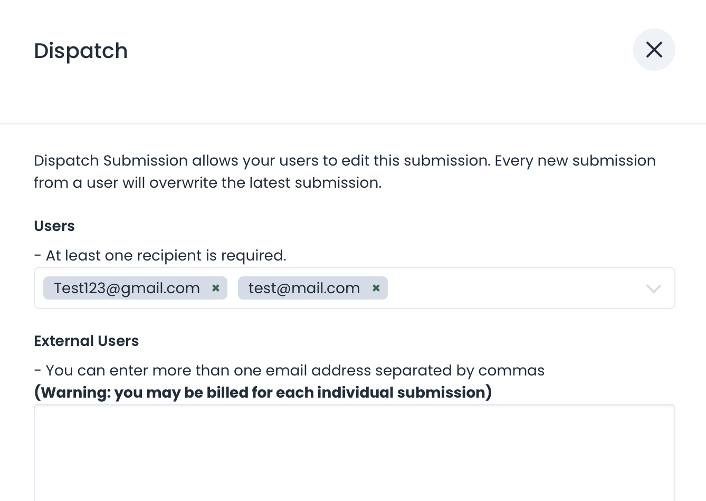Click the billing warning text in bold
The height and width of the screenshot is (501, 706).
(x=263, y=392)
